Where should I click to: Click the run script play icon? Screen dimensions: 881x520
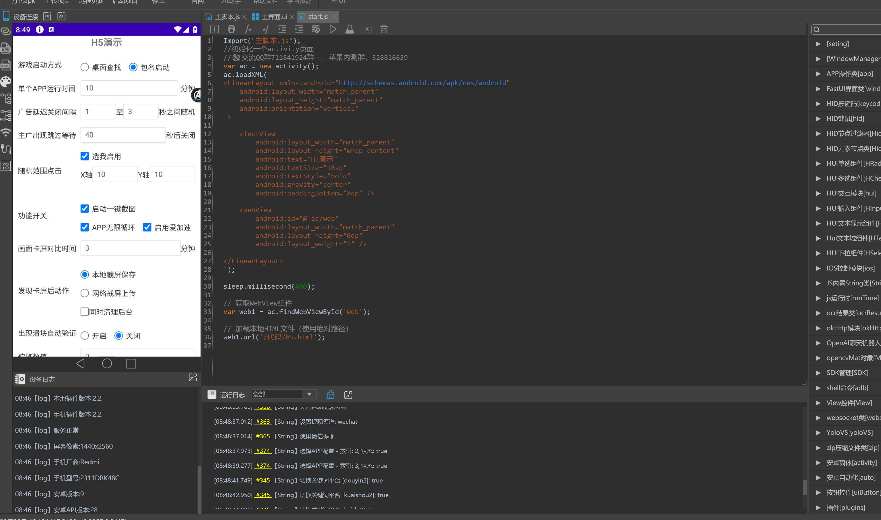point(333,30)
